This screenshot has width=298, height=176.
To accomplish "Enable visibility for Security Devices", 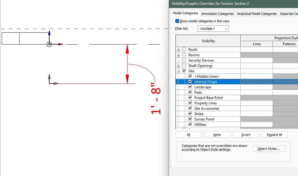I will [184, 60].
